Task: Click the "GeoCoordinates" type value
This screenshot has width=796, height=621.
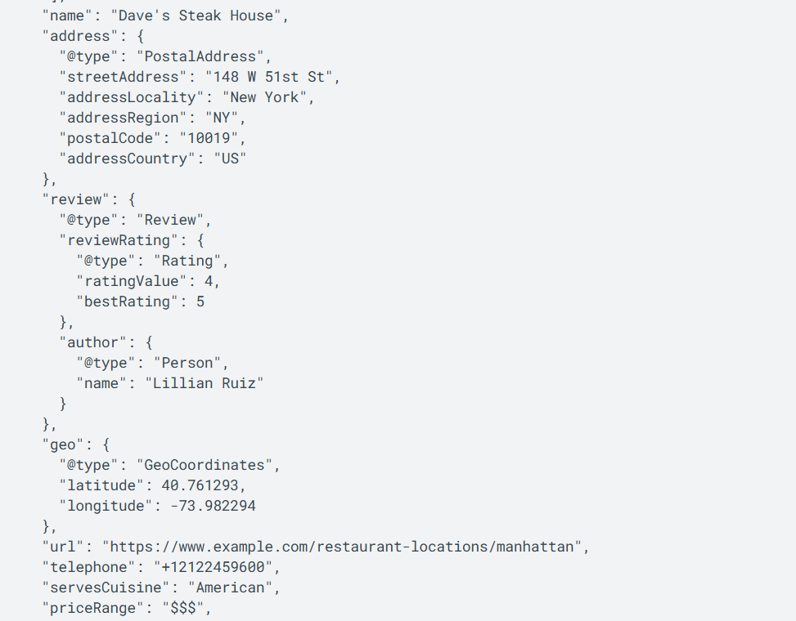Action: click(x=208, y=465)
